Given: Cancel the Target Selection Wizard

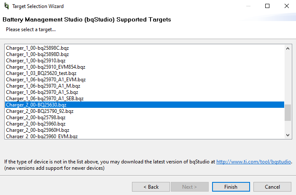Looking at the screenshot, I should [x=272, y=187].
